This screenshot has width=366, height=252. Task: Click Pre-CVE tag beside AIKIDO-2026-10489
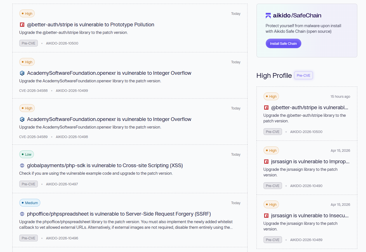[273, 240]
